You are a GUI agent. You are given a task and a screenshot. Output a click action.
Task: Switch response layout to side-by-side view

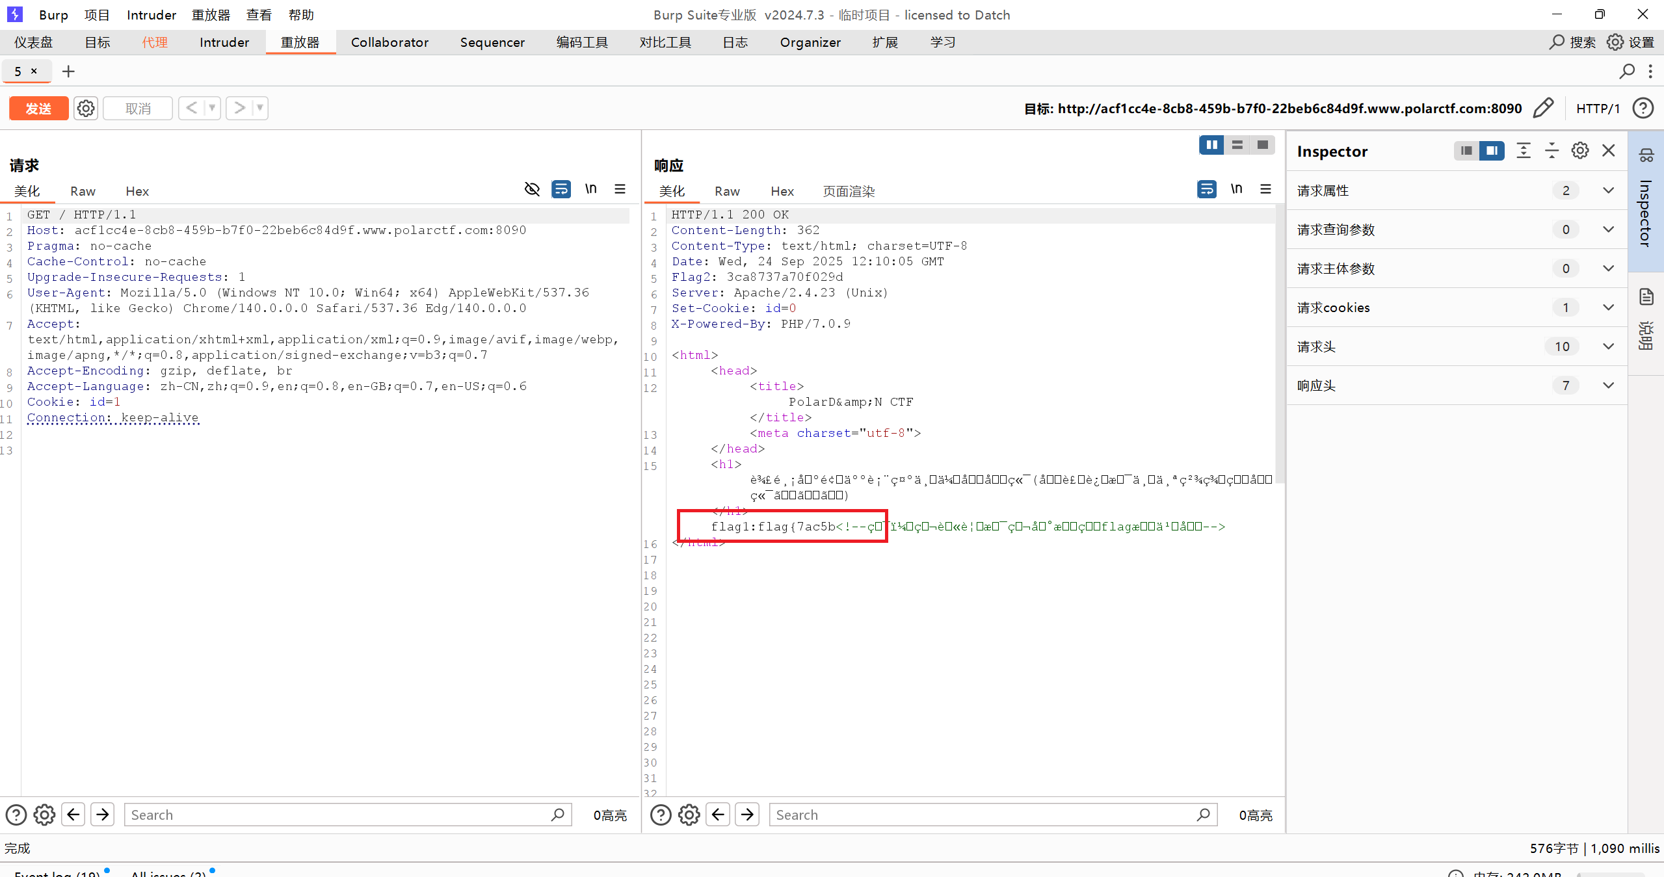[1211, 145]
